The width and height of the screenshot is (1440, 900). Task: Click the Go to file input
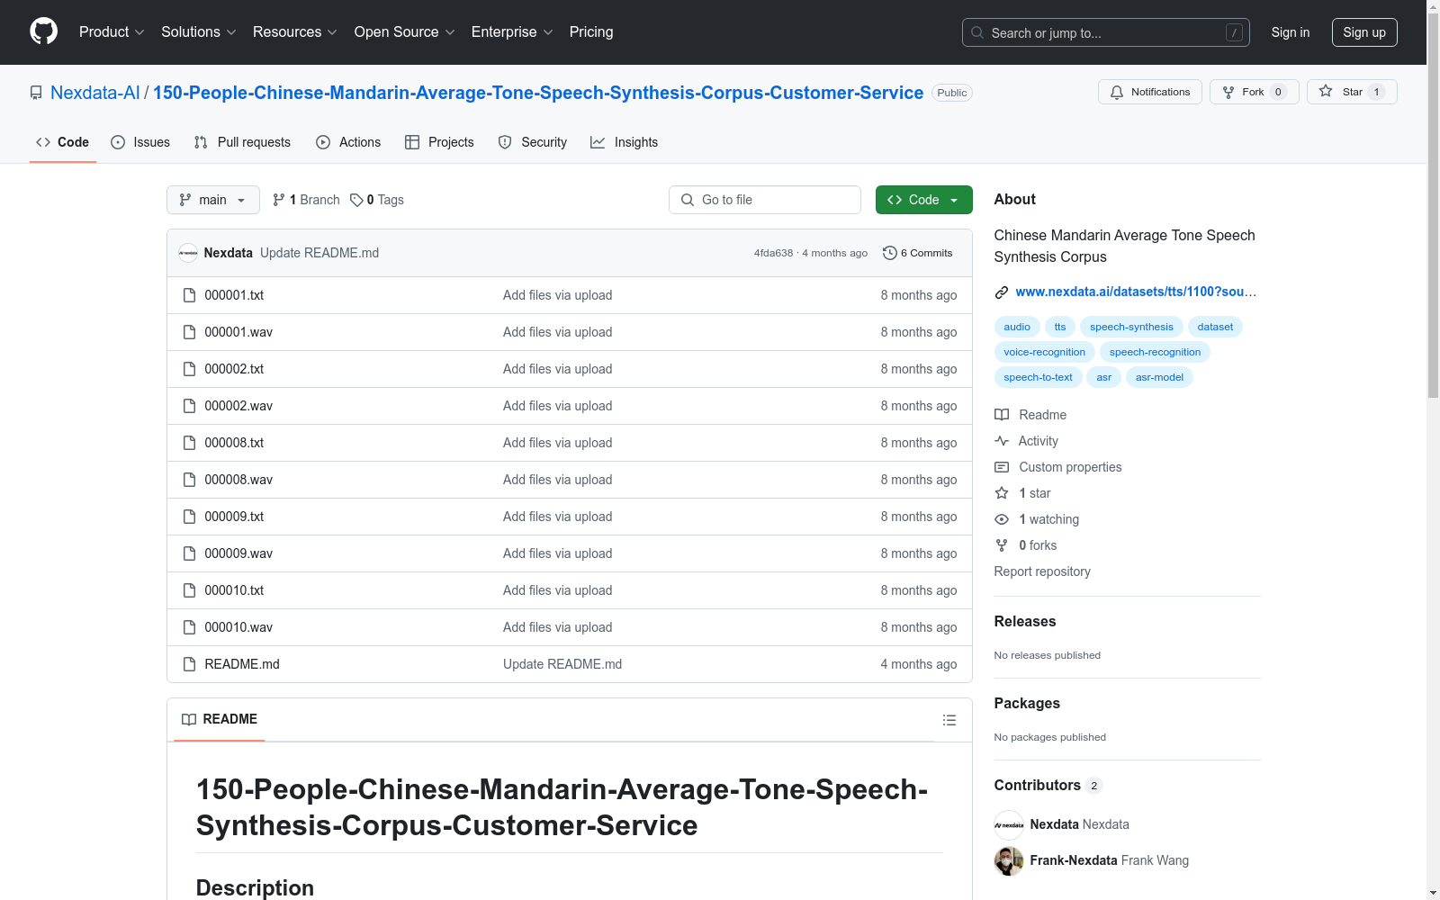click(x=765, y=200)
